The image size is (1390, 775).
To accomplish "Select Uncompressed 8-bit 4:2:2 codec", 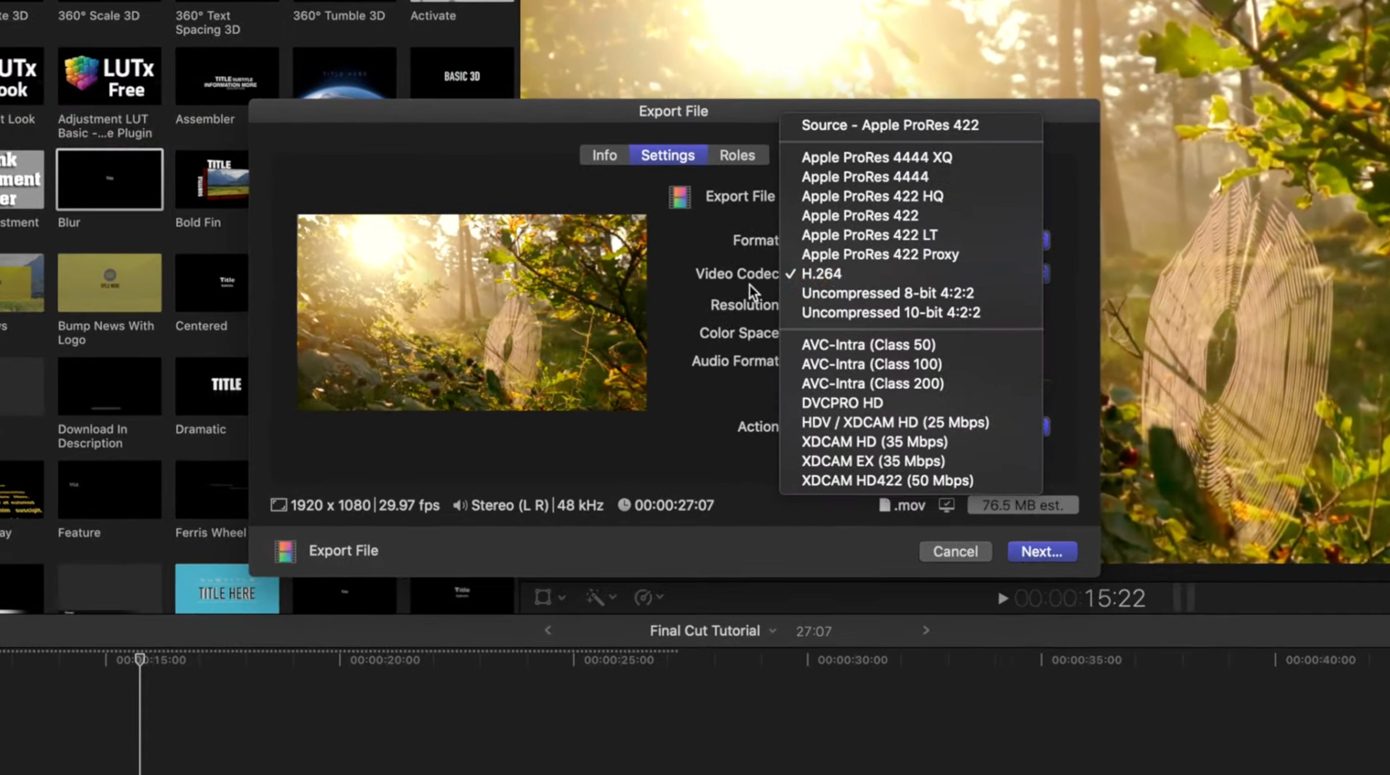I will 887,293.
